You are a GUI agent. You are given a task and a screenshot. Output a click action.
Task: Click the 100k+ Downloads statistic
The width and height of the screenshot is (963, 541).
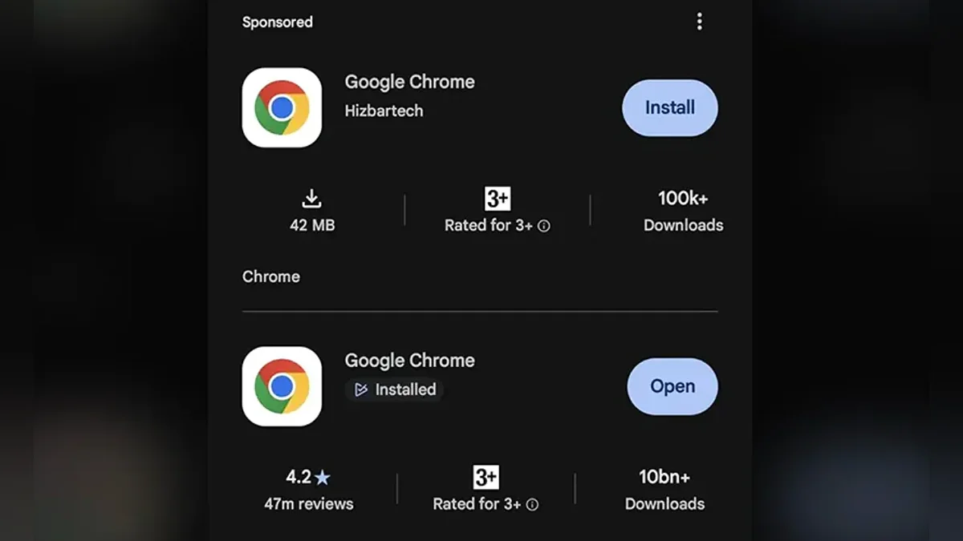(x=683, y=211)
